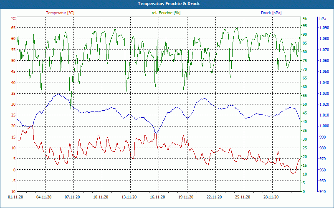Screen dimensions: 334x208
Task: Click the 28.11.20 date label
Action: click(x=271, y=197)
